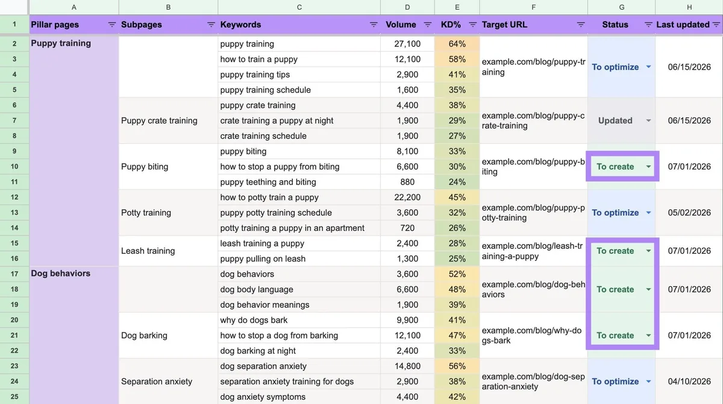The image size is (723, 404).
Task: Select the "how to train a puppy" keyword
Action: click(x=299, y=59)
